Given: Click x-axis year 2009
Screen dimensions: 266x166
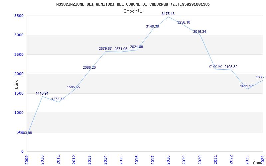Looking at the screenshot, I should coord(27,160).
